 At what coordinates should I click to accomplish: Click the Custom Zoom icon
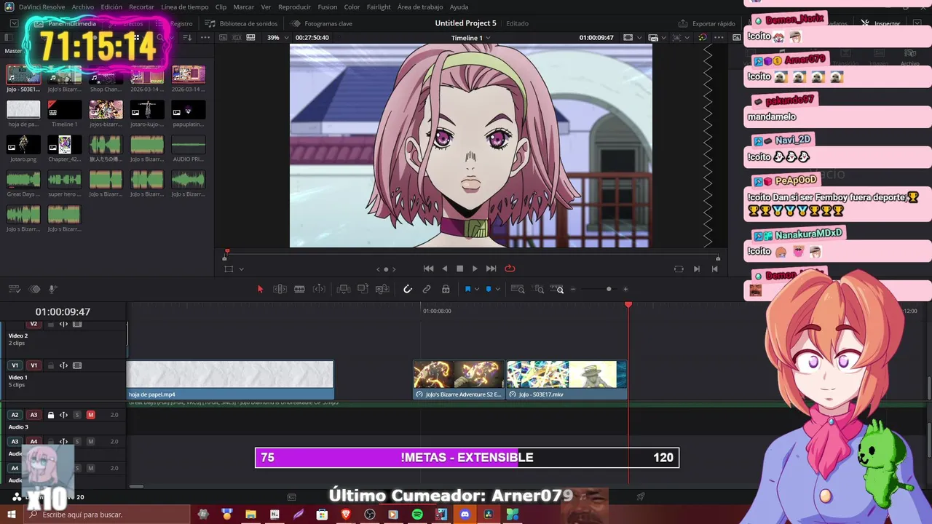coord(559,289)
